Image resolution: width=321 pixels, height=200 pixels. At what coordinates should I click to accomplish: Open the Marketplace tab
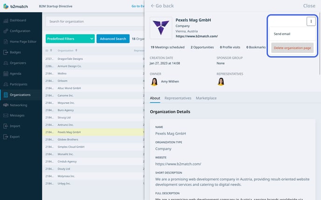206,98
